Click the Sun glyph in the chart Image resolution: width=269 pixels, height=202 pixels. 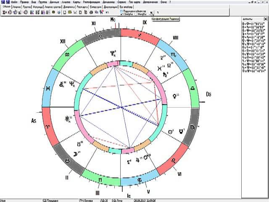point(170,132)
